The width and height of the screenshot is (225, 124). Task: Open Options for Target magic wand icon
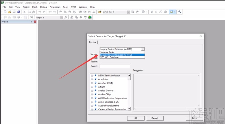pos(66,17)
